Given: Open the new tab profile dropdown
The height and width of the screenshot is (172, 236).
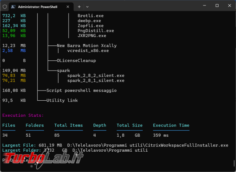Looking at the screenshot, I should pos(87,7).
